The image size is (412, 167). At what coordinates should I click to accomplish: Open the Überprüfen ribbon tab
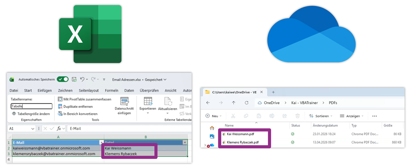(x=149, y=91)
